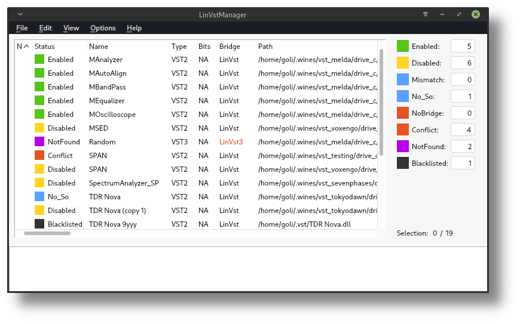520x324 pixels.
Task: Click yellow status icon of MSED row
Action: (x=39, y=128)
